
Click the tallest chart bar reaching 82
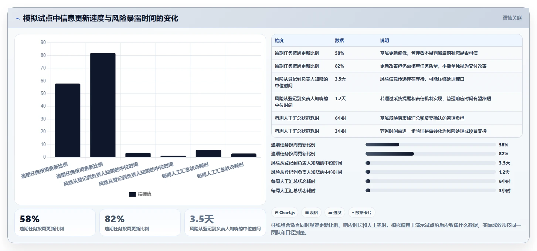[103, 105]
